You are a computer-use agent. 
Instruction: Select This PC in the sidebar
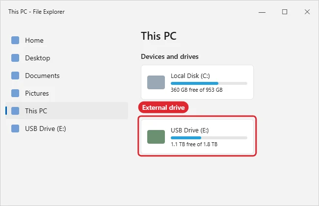click(x=67, y=111)
